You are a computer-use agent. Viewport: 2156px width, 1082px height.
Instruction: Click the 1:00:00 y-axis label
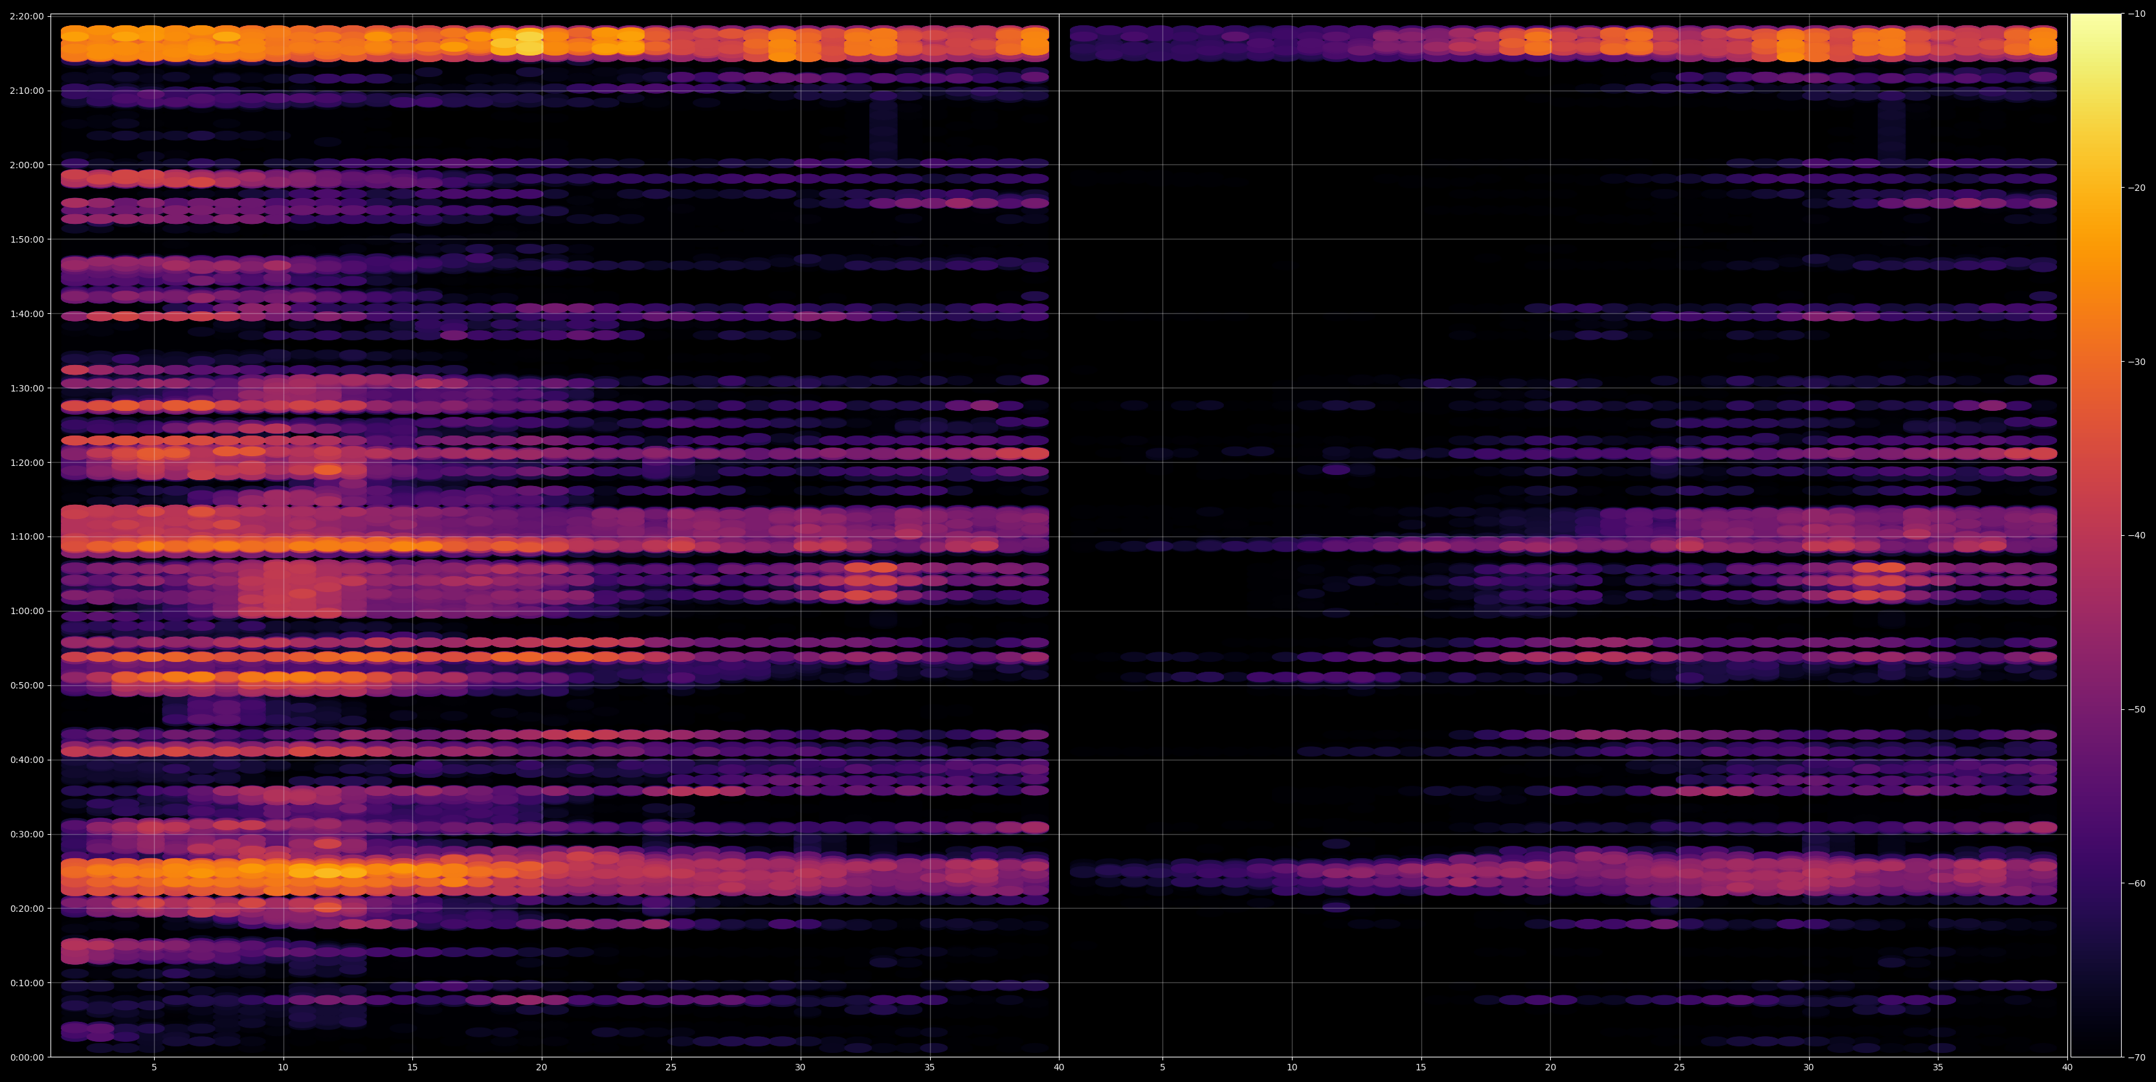[26, 611]
